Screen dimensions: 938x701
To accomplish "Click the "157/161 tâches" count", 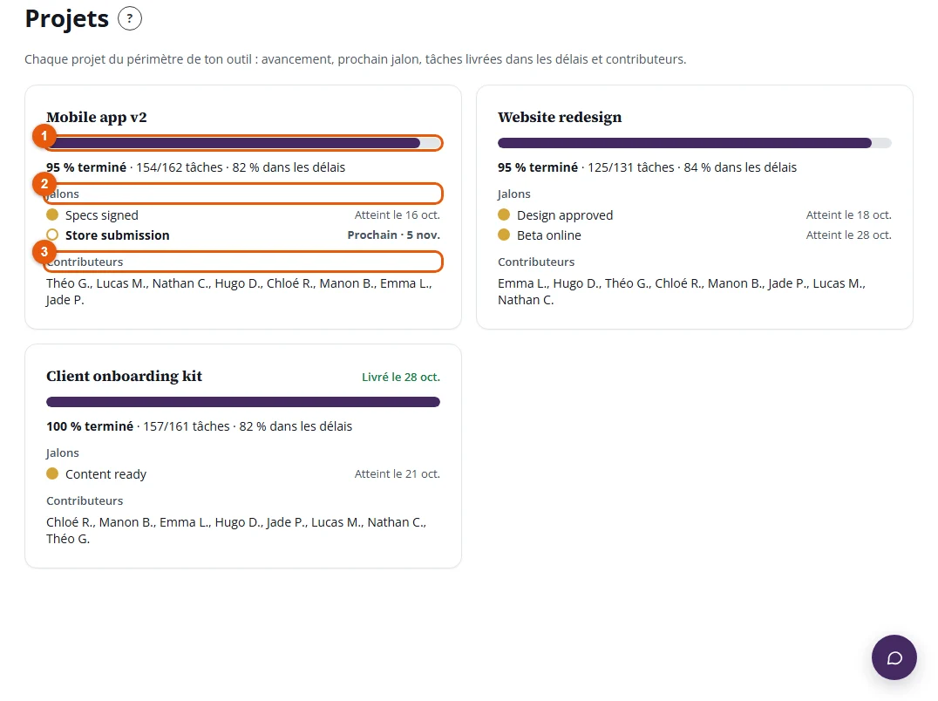I will (187, 426).
